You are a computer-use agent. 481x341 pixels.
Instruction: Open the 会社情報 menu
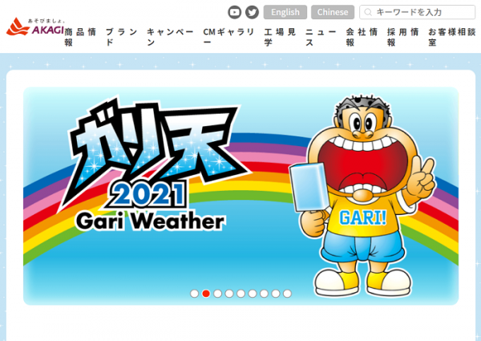click(362, 38)
